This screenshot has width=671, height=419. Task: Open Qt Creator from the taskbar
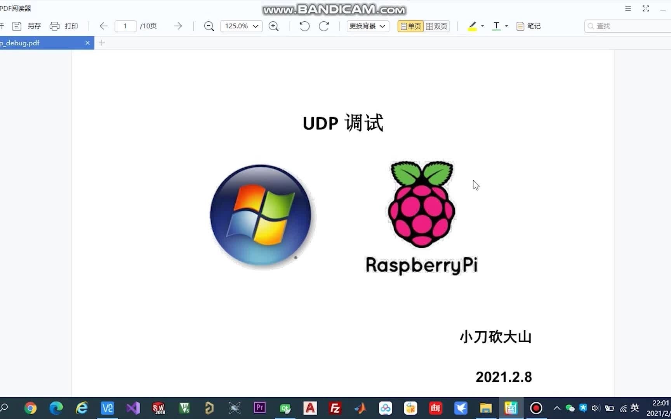click(285, 408)
